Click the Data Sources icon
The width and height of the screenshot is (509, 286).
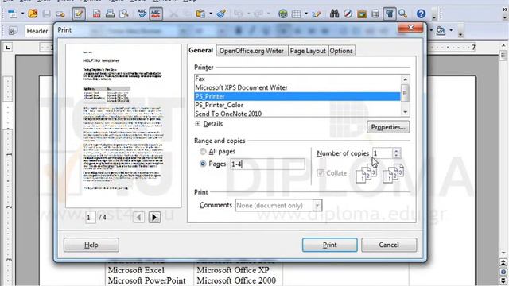click(375, 14)
